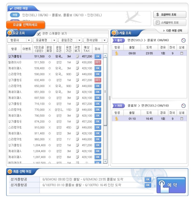Click the 요금부터 조회 button
The image size is (193, 199).
point(170,15)
